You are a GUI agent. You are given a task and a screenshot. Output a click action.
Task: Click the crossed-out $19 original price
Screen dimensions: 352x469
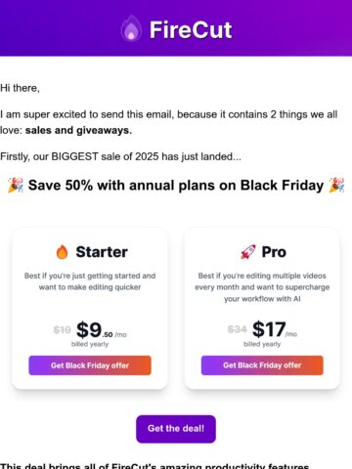[62, 330]
